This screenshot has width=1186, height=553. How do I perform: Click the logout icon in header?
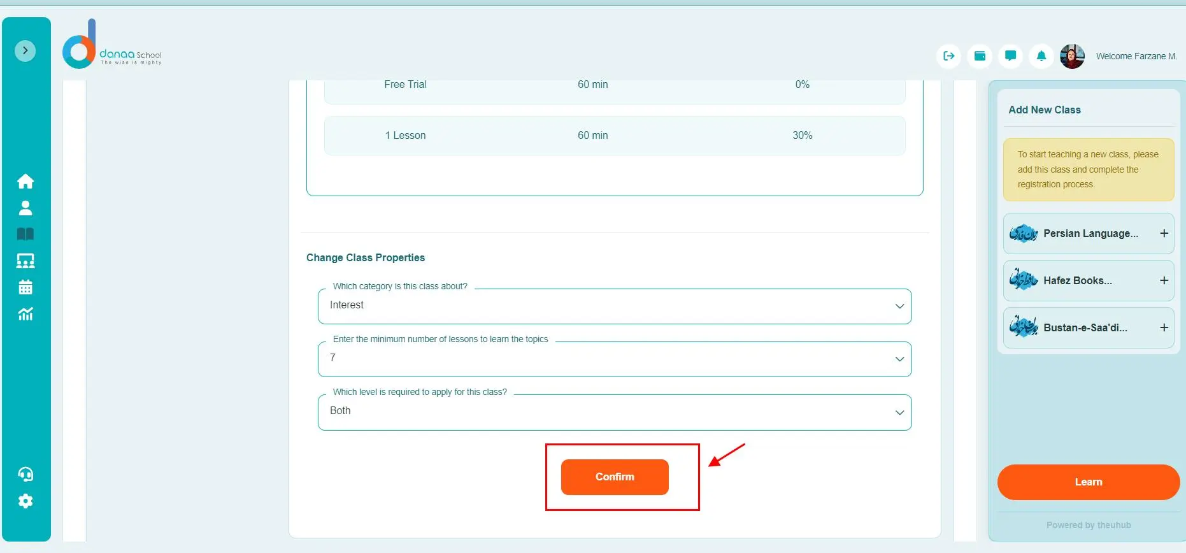948,56
